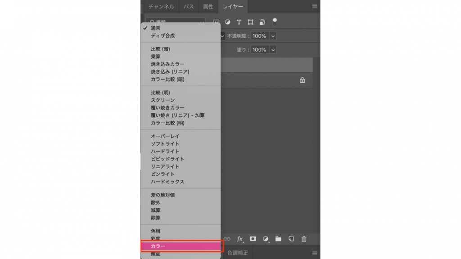Image resolution: width=461 pixels, height=259 pixels.
Task: Click the 塗り 100% field
Action: (x=260, y=49)
